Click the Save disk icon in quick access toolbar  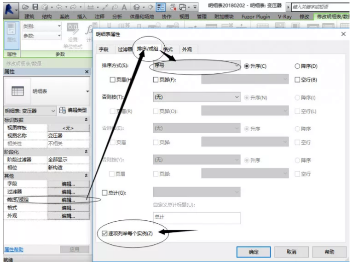tap(36, 8)
